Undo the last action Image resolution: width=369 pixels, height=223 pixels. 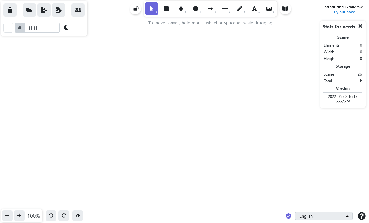[51, 216]
